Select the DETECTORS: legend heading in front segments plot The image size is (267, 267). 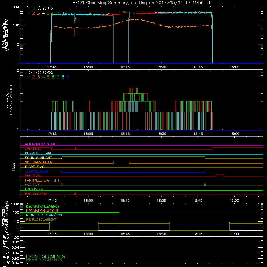click(x=40, y=9)
